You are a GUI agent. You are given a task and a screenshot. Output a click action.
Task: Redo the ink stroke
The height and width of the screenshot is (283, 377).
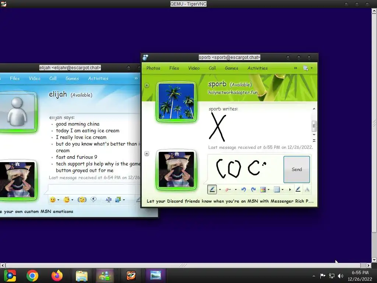click(x=253, y=190)
